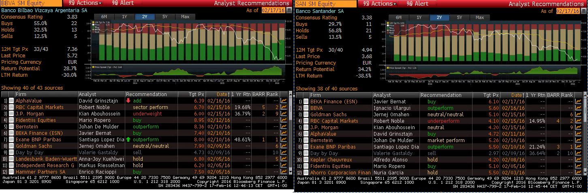Open AlphaValue report icon in BBVA window
Viewport: 588px width, 193px height.
click(11, 101)
